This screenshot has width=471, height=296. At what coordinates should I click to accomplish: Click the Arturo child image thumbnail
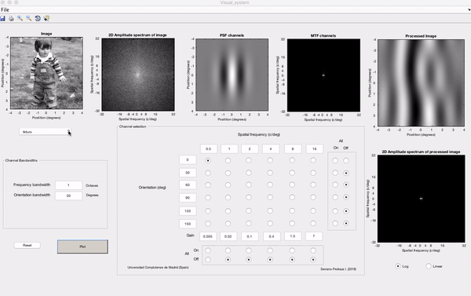pos(46,73)
